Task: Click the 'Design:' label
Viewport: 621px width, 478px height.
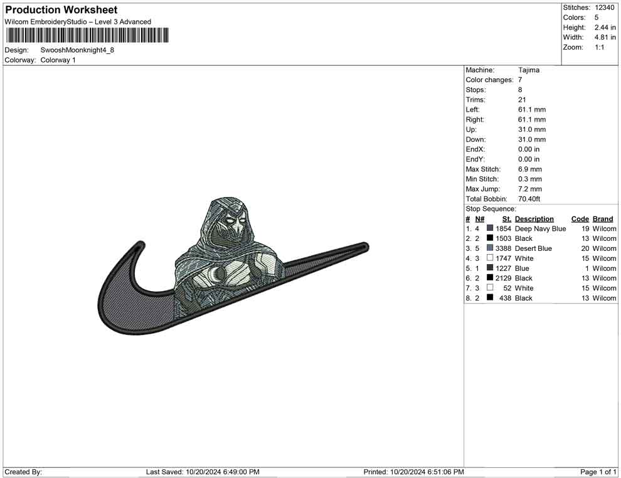Action: click(x=17, y=50)
